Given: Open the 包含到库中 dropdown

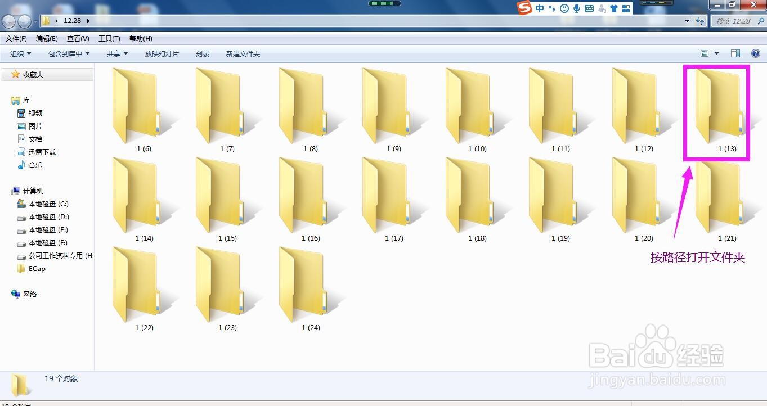Looking at the screenshot, I should 69,54.
